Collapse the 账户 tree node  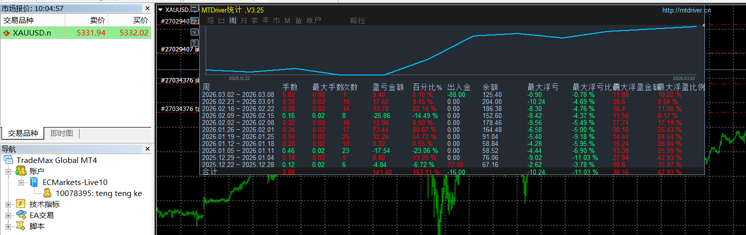tap(8, 171)
